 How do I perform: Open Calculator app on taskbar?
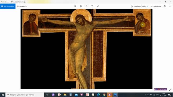71,95
